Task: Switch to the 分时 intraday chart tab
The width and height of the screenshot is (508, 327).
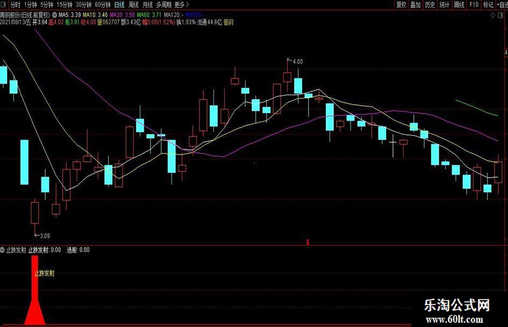Action: click(x=15, y=5)
